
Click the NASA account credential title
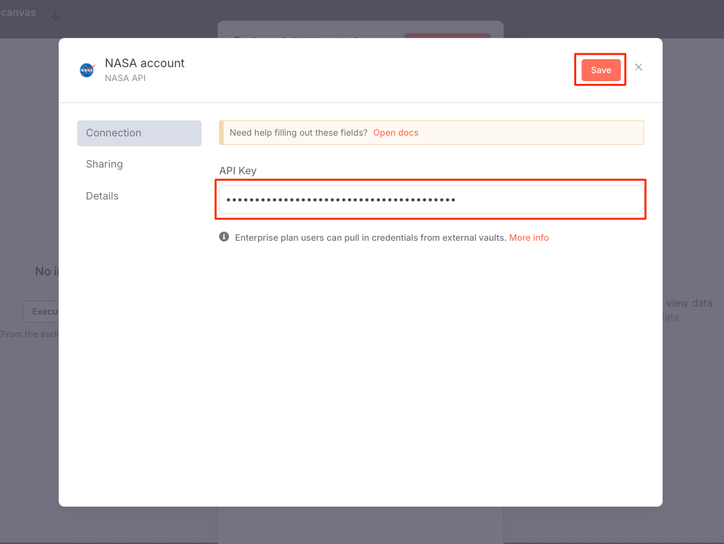144,63
